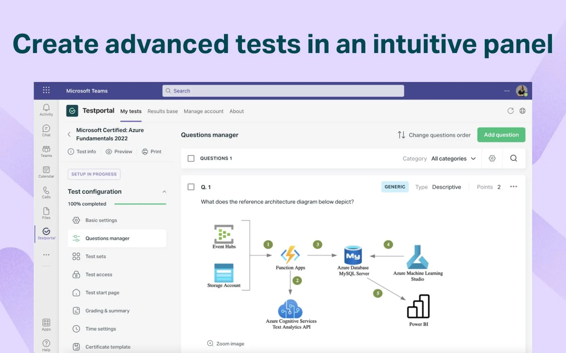Open the About tab

coord(237,111)
